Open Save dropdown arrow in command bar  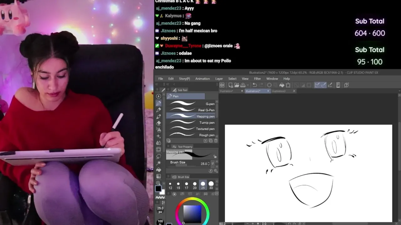(248, 85)
